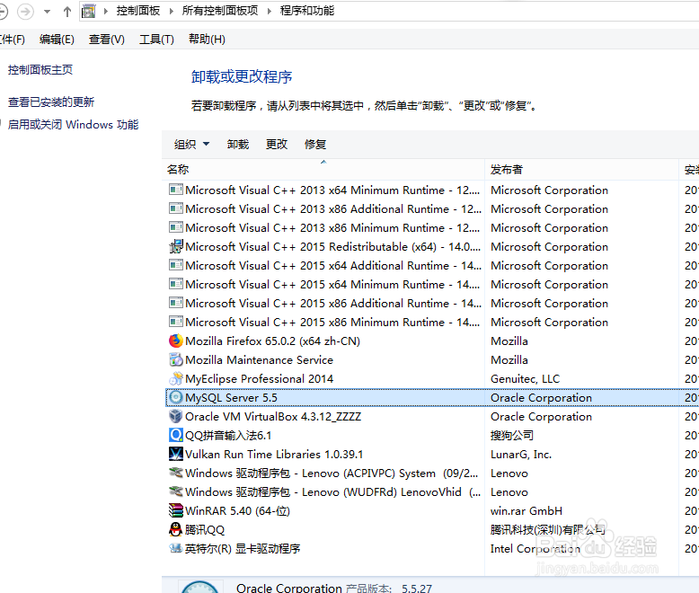
Task: Click the Mozilla Maintenance Service icon
Action: [x=175, y=359]
